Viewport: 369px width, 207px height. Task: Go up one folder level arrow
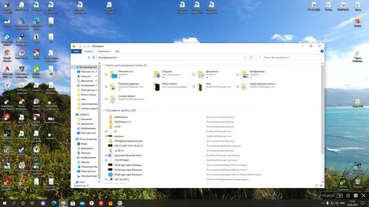click(x=89, y=57)
